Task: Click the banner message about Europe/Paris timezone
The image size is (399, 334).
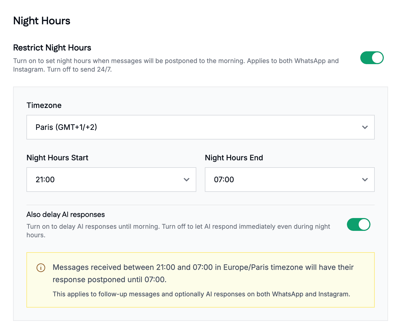Action: 203,273
